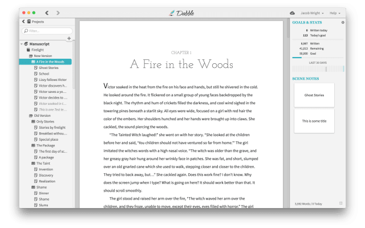Open the Special place scene
This screenshot has height=228, width=365.
coord(48,139)
